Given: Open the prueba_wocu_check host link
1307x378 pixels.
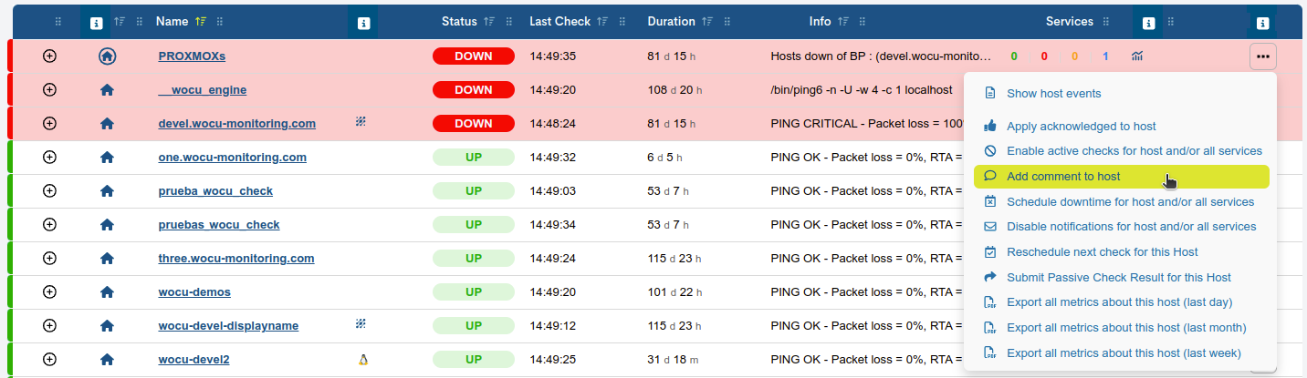Looking at the screenshot, I should coord(215,190).
